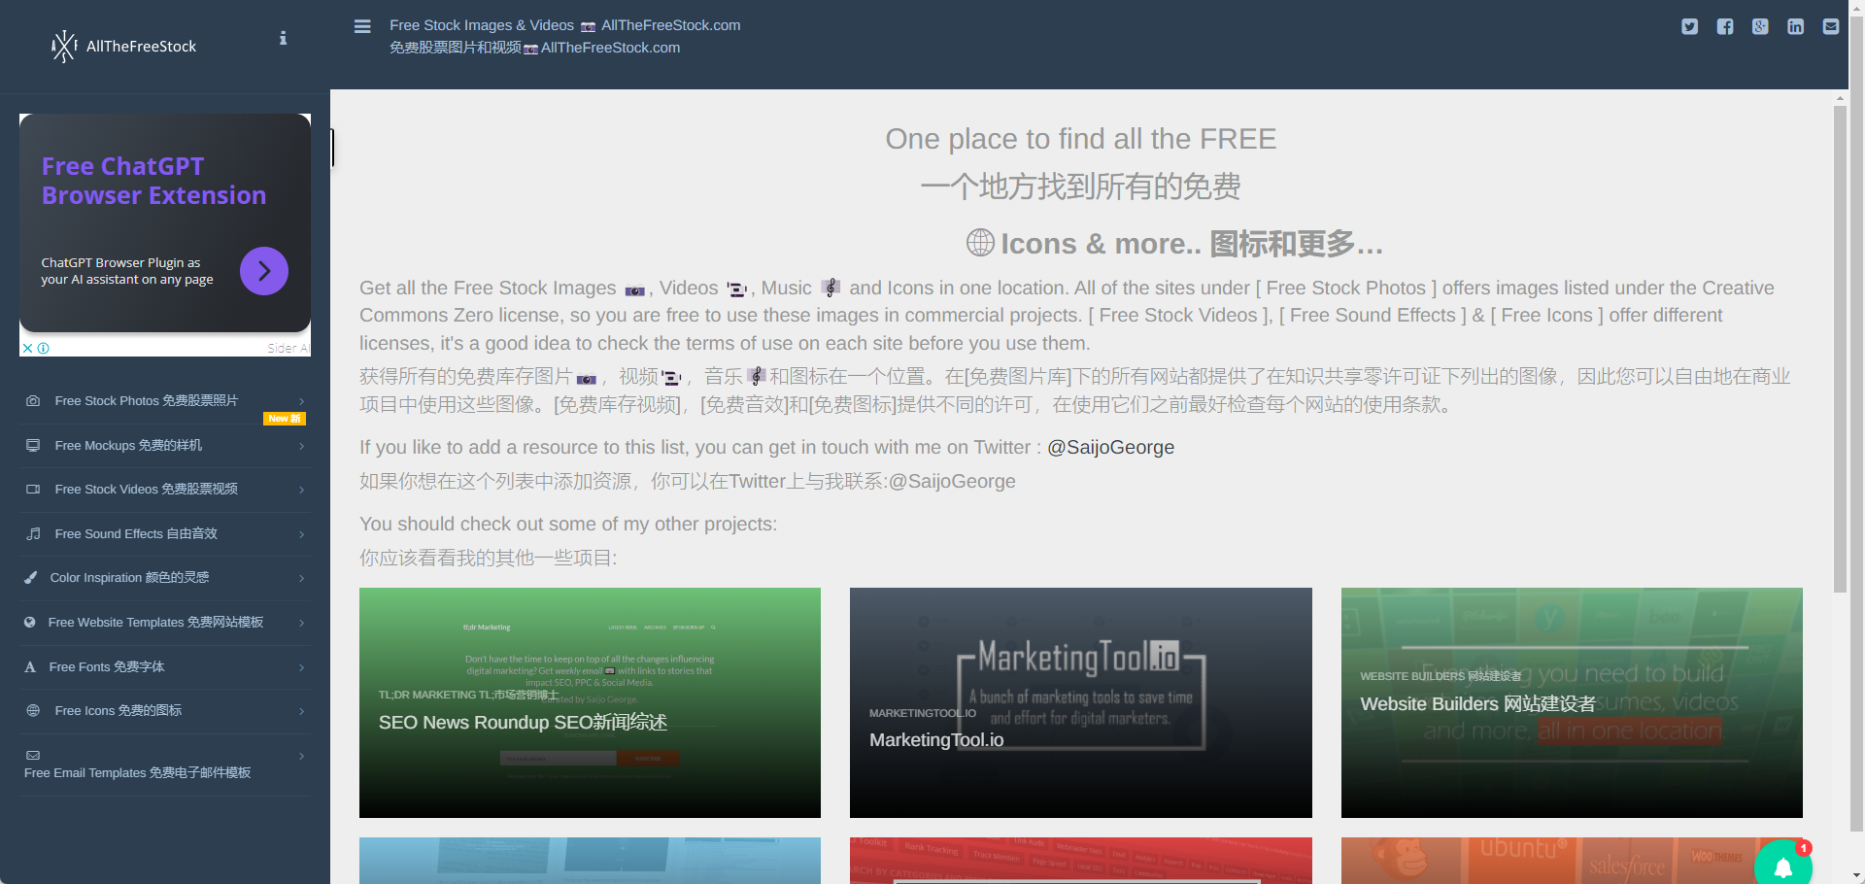Screen dimensions: 1865x884
Task: Expand the Free Sound Effects chevron
Action: tap(302, 534)
